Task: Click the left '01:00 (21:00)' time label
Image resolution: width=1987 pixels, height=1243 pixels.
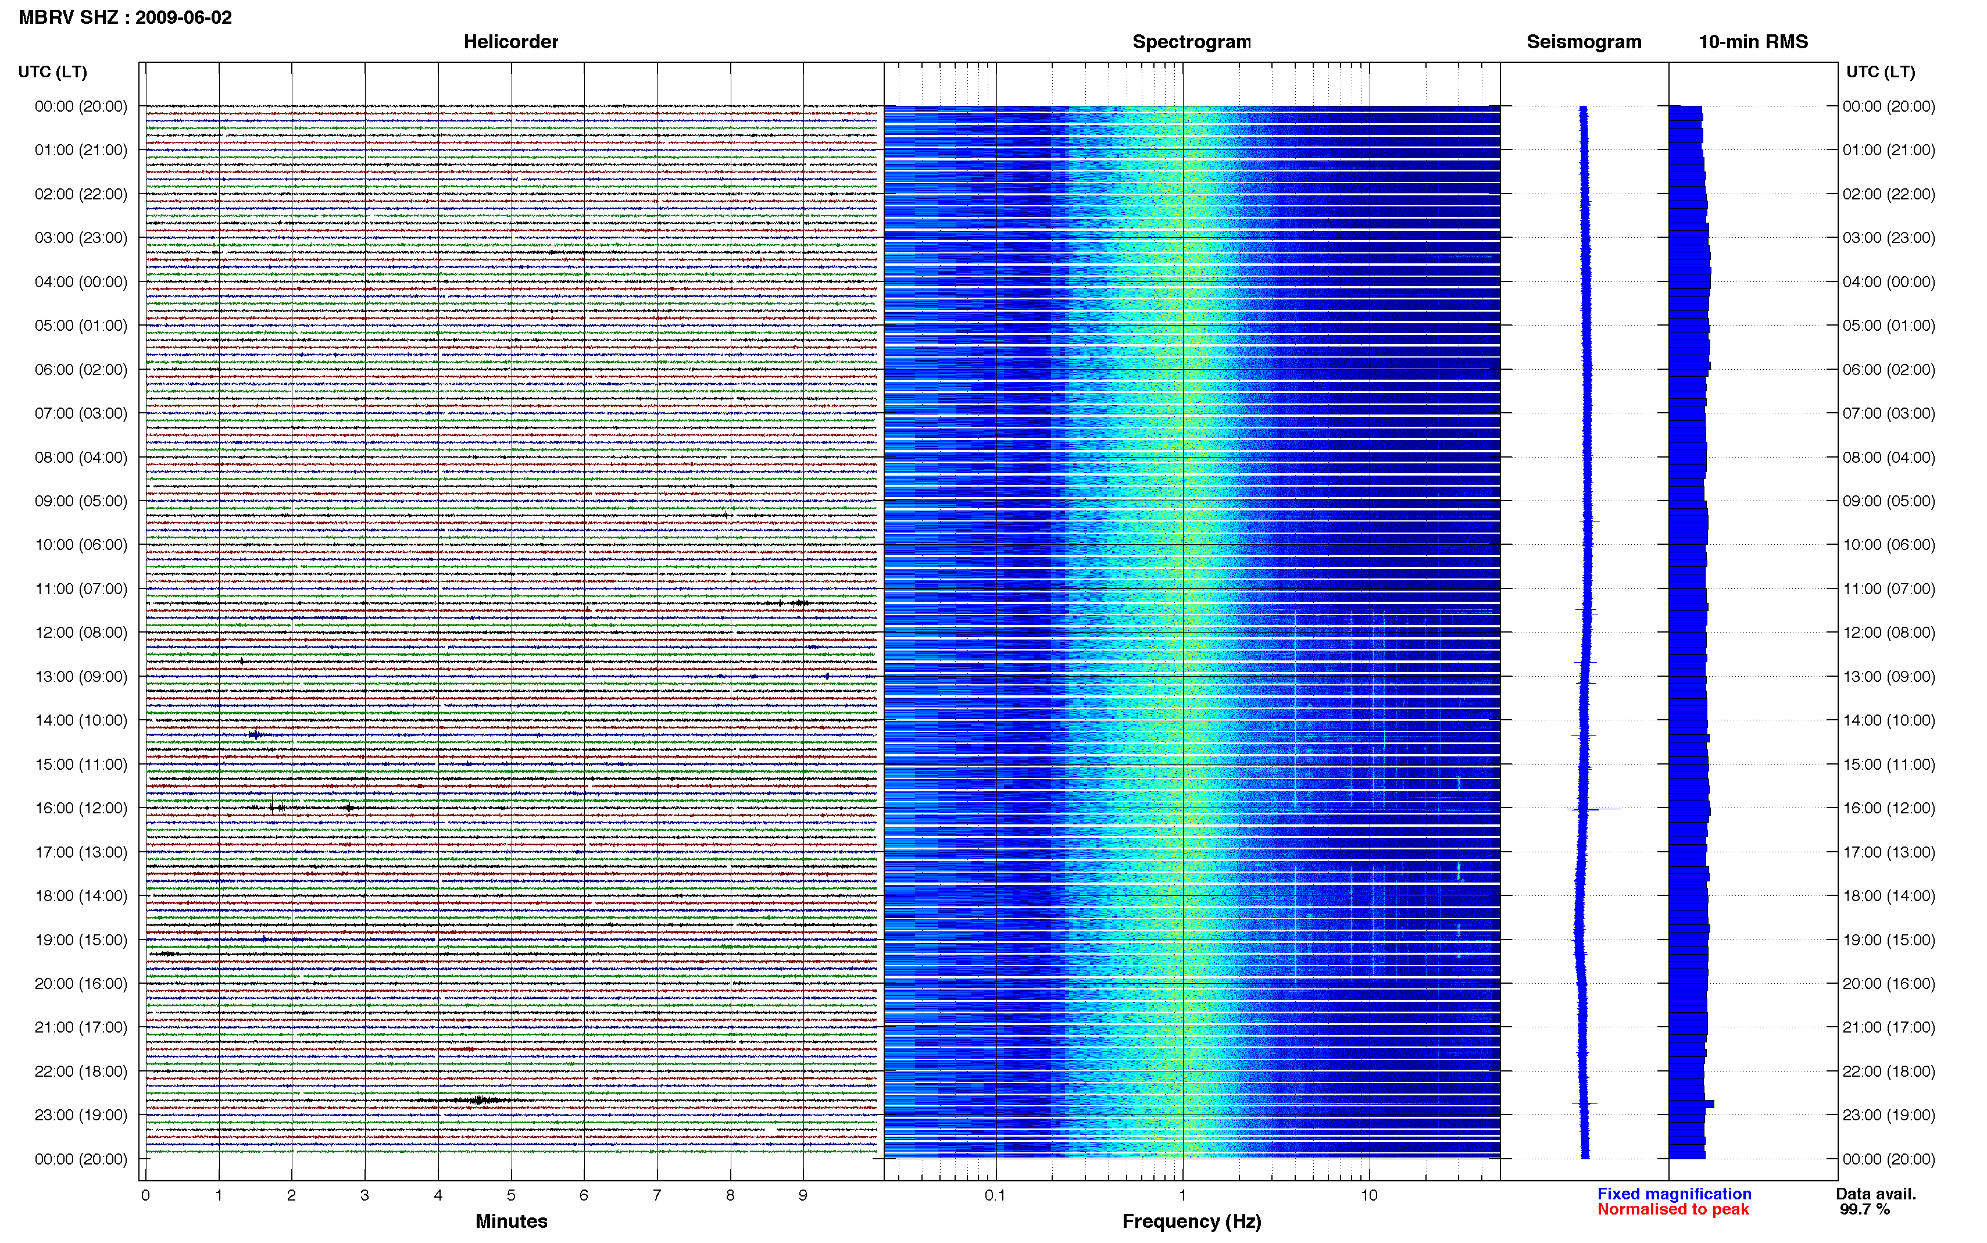Action: [x=81, y=149]
